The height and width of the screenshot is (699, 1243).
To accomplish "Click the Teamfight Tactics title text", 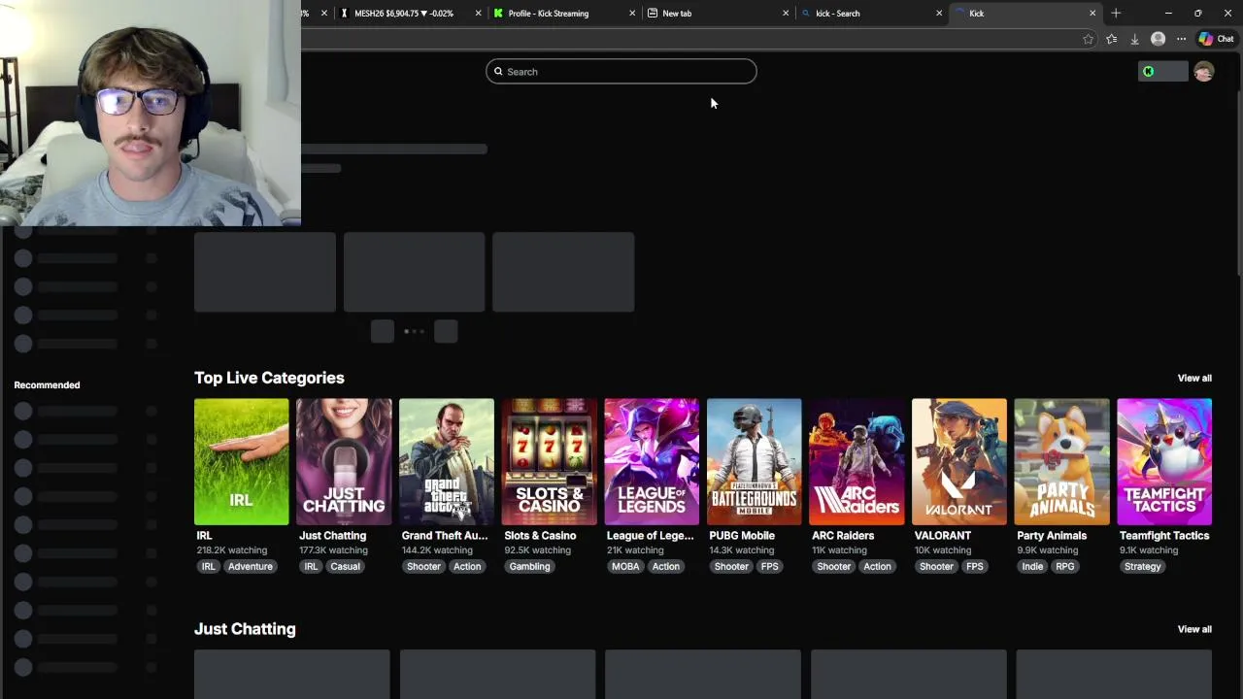I will [1164, 536].
